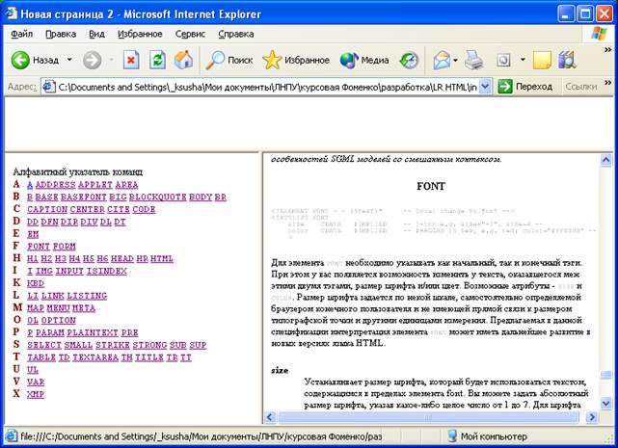Expand the Mail icon dropdown arrow
Viewport: 618px width, 448px height.
pyautogui.click(x=455, y=60)
